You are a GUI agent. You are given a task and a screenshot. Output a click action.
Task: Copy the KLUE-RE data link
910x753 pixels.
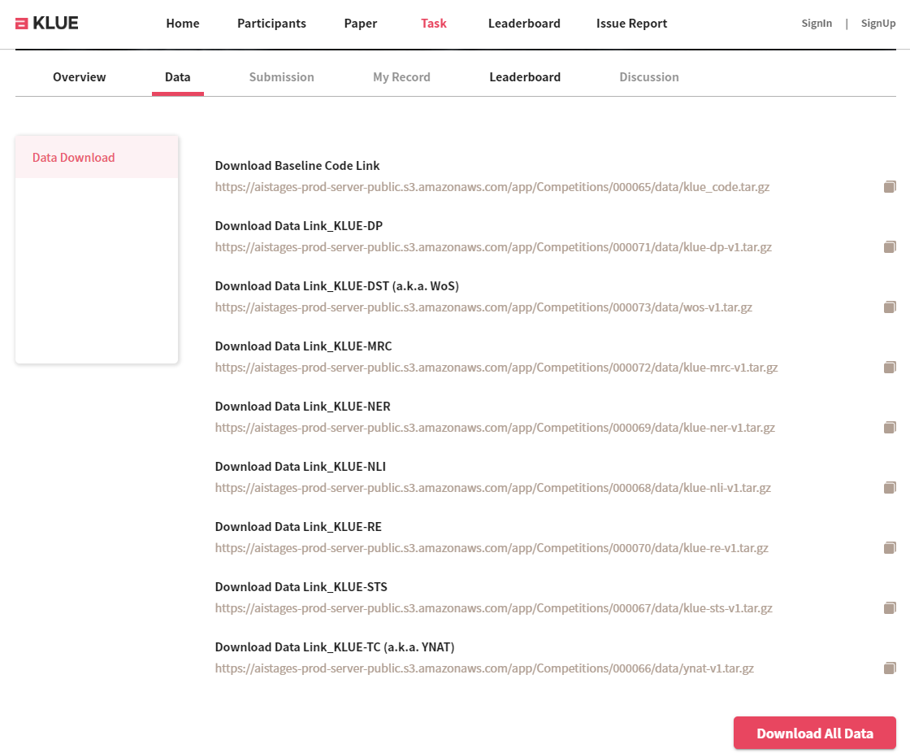[x=890, y=548]
